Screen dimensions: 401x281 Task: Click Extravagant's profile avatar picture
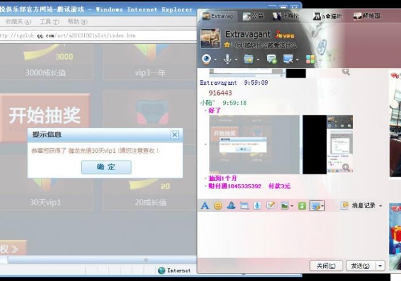210,38
